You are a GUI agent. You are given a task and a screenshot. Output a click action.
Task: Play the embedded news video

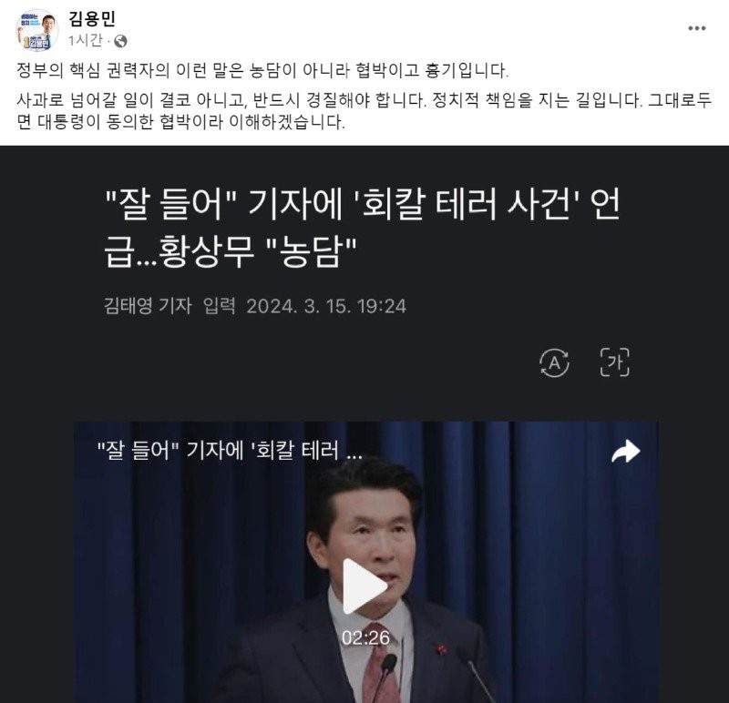point(365,586)
